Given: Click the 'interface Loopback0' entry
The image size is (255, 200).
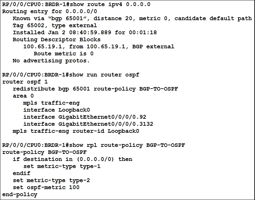Looking at the screenshot, I should [x=57, y=110].
